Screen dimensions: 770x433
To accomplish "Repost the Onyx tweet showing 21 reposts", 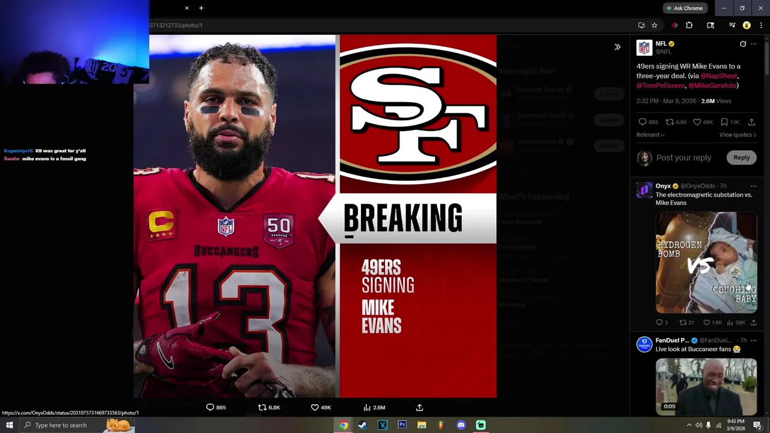I will pos(683,322).
